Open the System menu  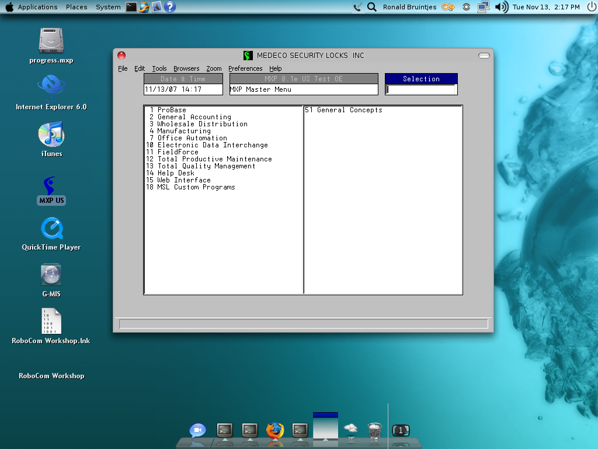108,7
